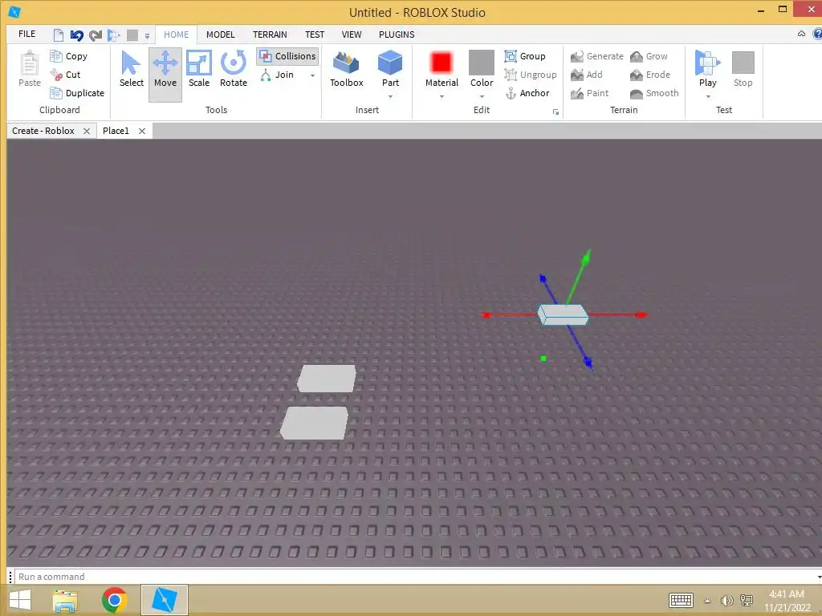Expand the Material dropdown arrow
Screen dimensions: 822x616
click(x=442, y=97)
